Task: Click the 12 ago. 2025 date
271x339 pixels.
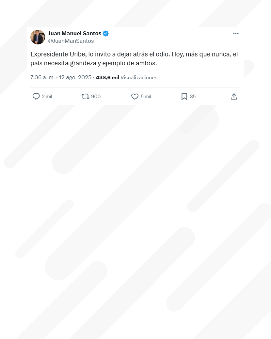Action: click(75, 77)
